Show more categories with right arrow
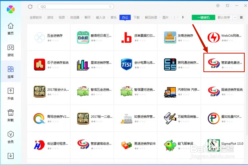Viewport: 248px width, 165px height. [183, 17]
